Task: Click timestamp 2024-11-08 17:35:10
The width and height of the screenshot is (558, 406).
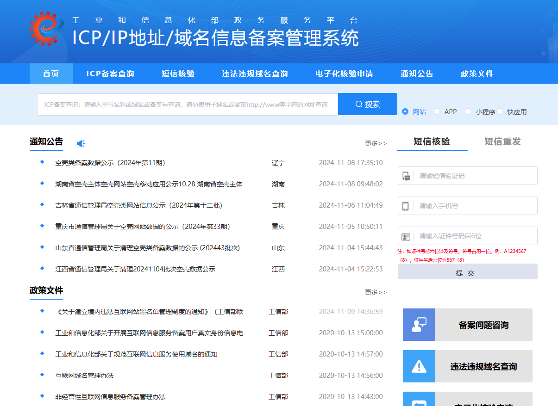Action: (x=351, y=163)
